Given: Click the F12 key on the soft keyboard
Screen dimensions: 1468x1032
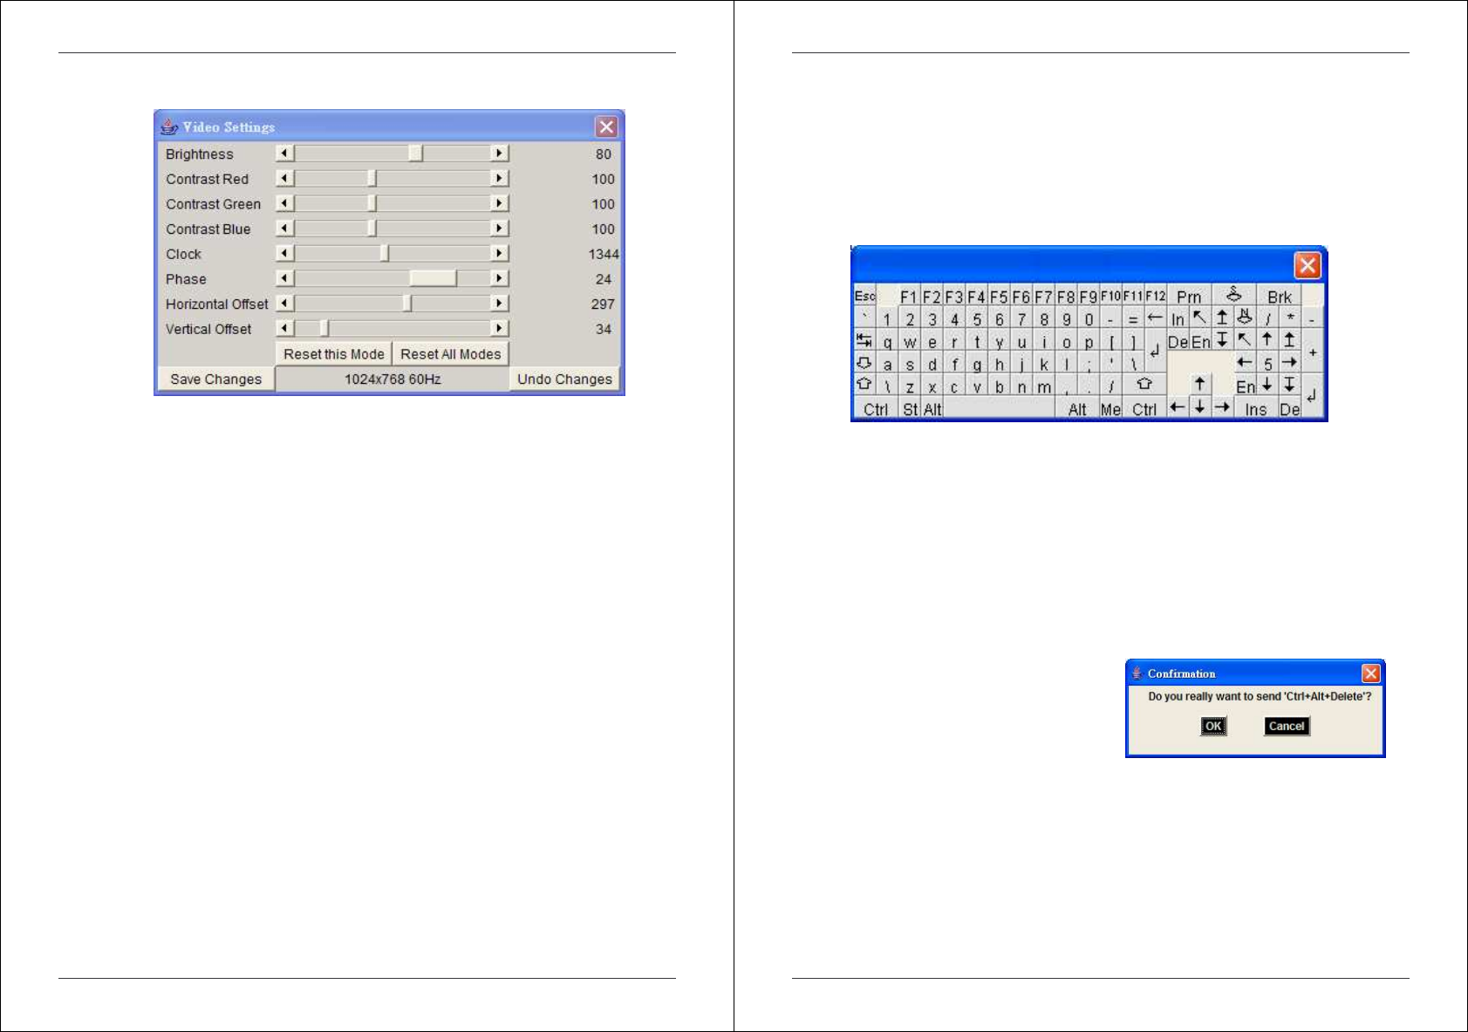Looking at the screenshot, I should 1155,296.
